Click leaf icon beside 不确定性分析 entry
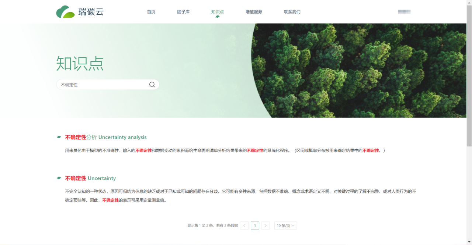472x245 pixels. point(59,137)
